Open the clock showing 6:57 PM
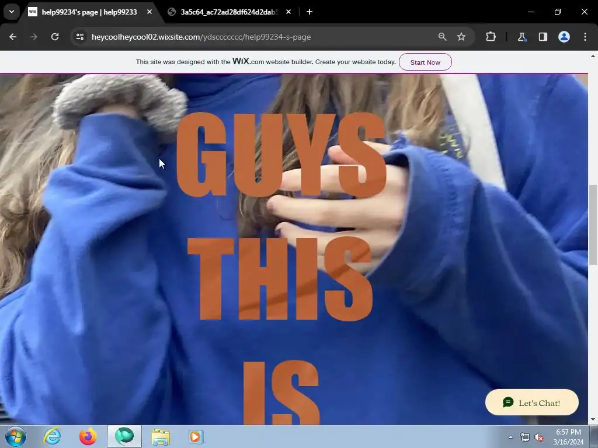 [x=568, y=437]
